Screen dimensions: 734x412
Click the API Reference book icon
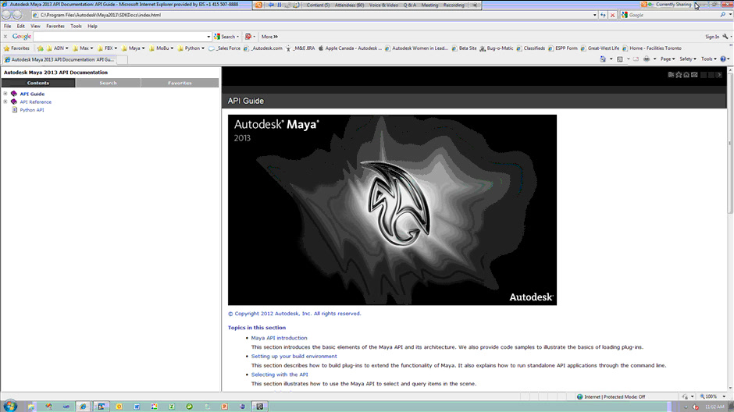(x=14, y=101)
